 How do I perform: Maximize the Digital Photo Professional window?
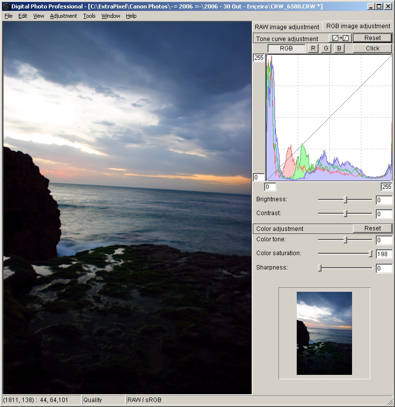[379, 6]
